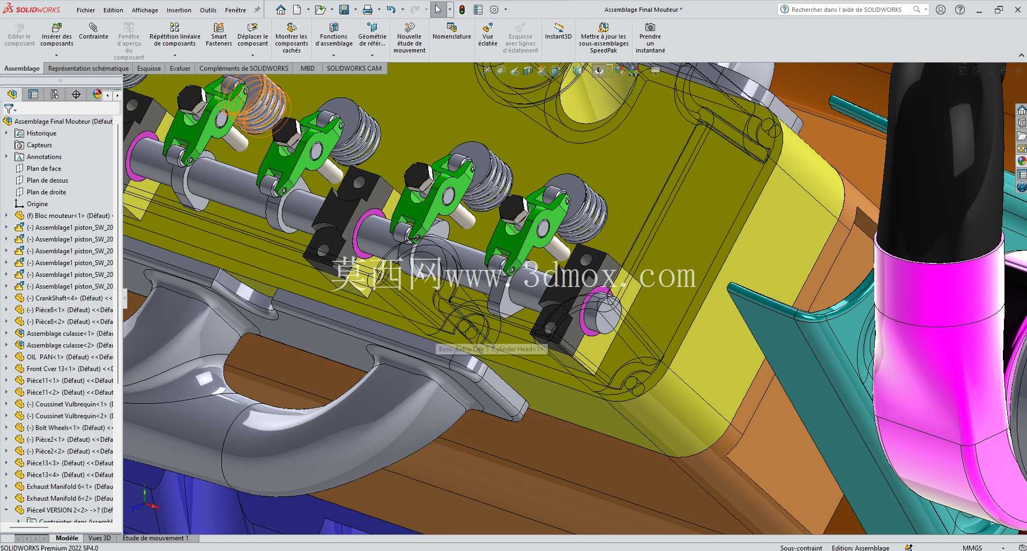The width and height of the screenshot is (1027, 551).
Task: Create a Vue éclatée
Action: pyautogui.click(x=488, y=35)
